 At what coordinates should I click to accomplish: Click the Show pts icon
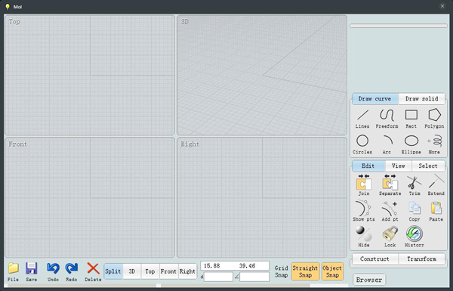coord(364,211)
